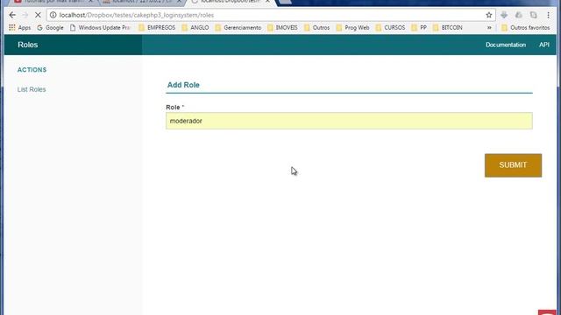Click the cloud extension icon in toolbar

click(518, 15)
